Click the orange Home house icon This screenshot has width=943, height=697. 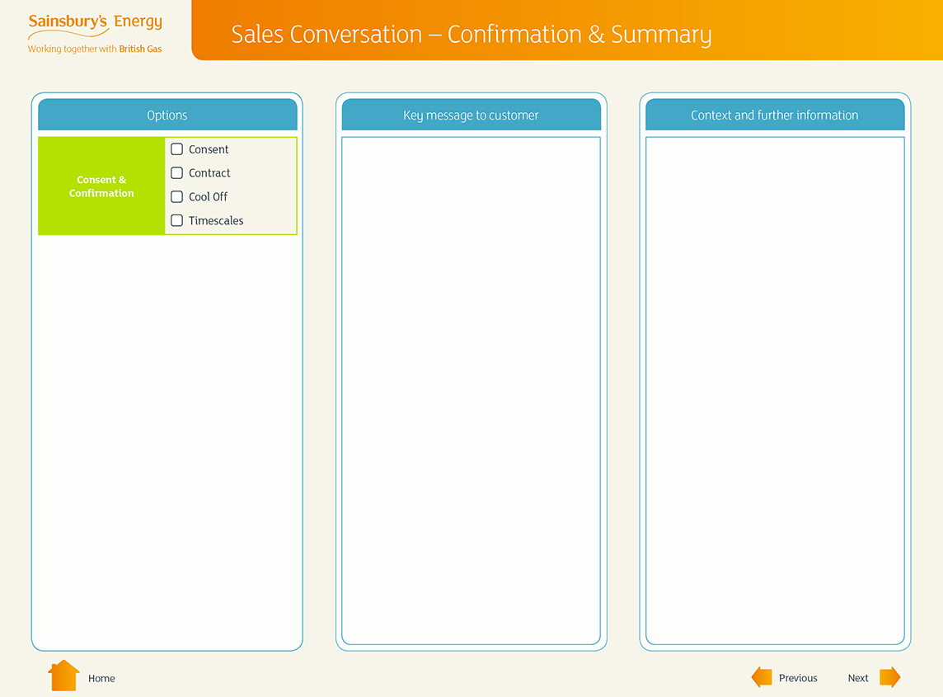(x=63, y=676)
